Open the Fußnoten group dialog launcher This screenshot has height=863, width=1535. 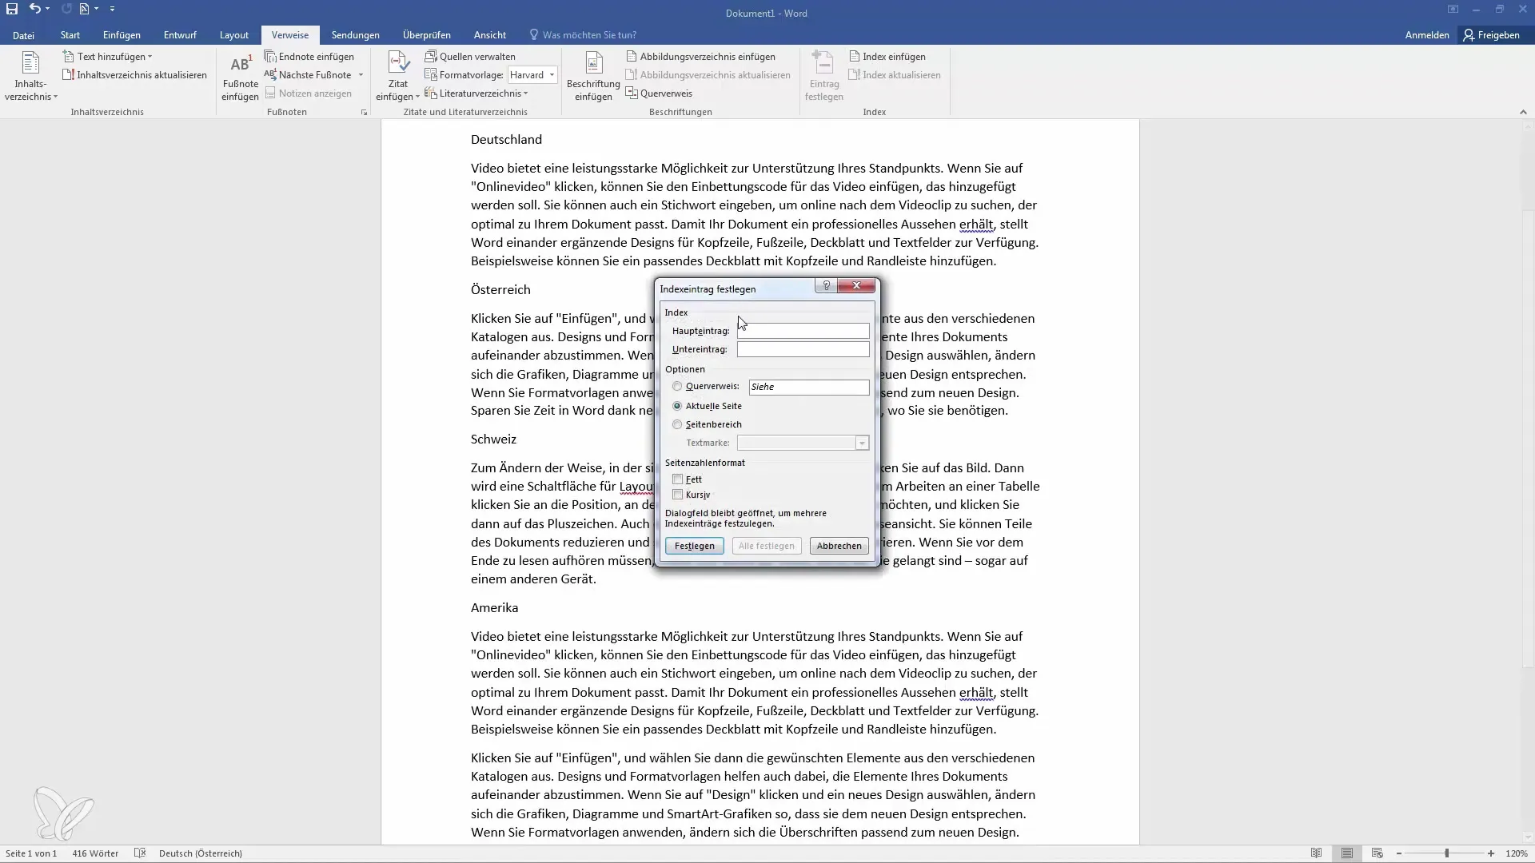tap(364, 113)
